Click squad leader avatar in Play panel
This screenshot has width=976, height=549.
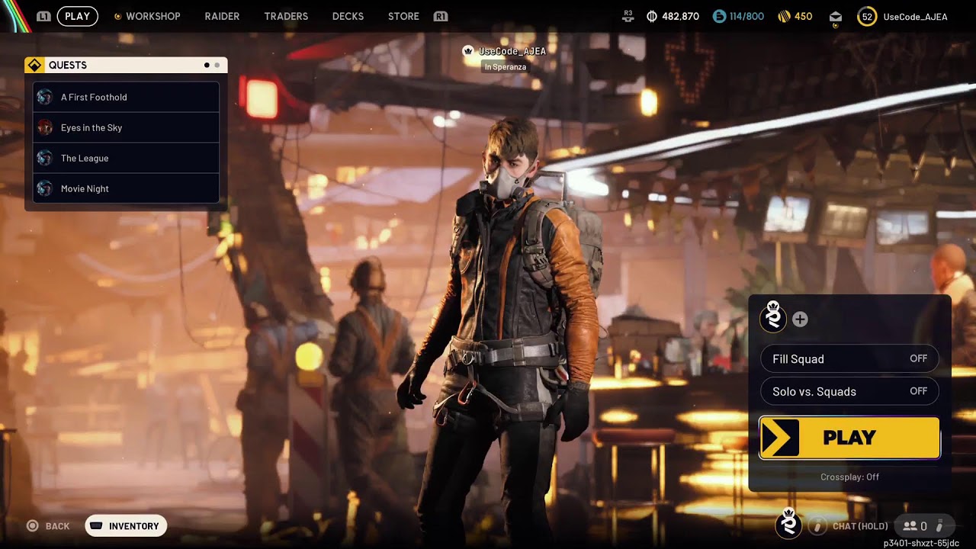tap(773, 316)
